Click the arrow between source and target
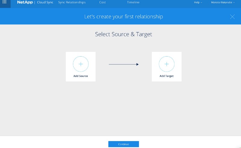241x148 pixels. click(124, 64)
